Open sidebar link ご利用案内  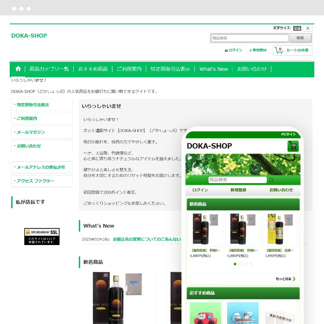pyautogui.click(x=42, y=118)
